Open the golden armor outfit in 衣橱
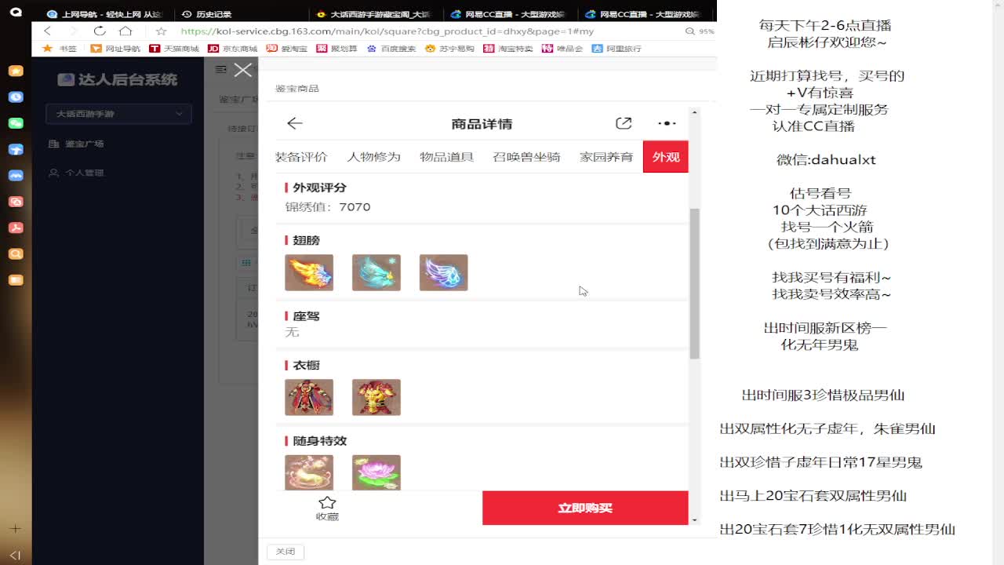This screenshot has width=1004, height=565. [376, 397]
